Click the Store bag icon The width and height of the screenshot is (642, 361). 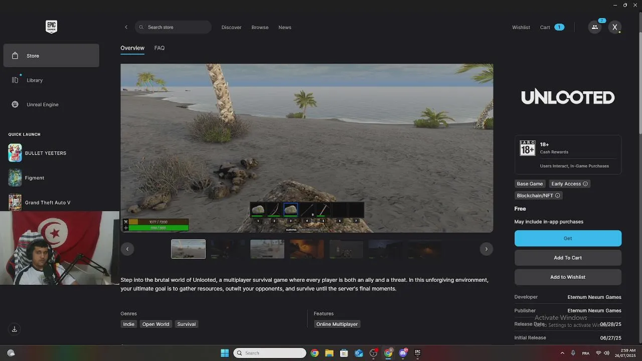(15, 56)
